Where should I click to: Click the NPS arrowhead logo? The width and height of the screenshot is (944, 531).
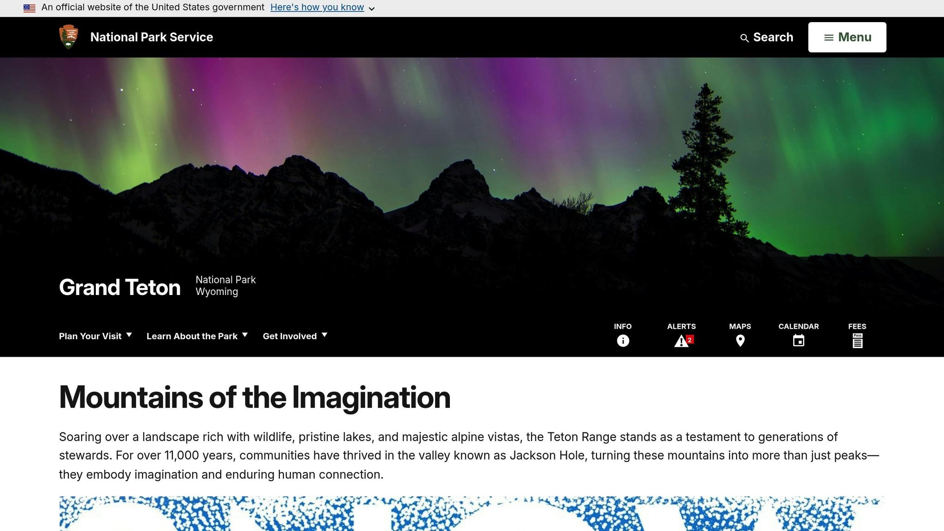[69, 37]
